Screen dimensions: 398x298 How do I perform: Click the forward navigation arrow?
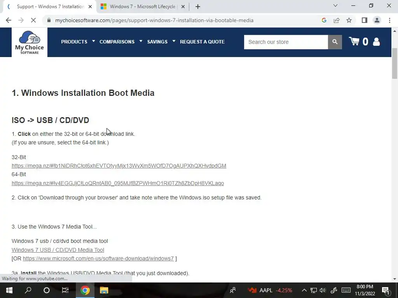pyautogui.click(x=21, y=20)
